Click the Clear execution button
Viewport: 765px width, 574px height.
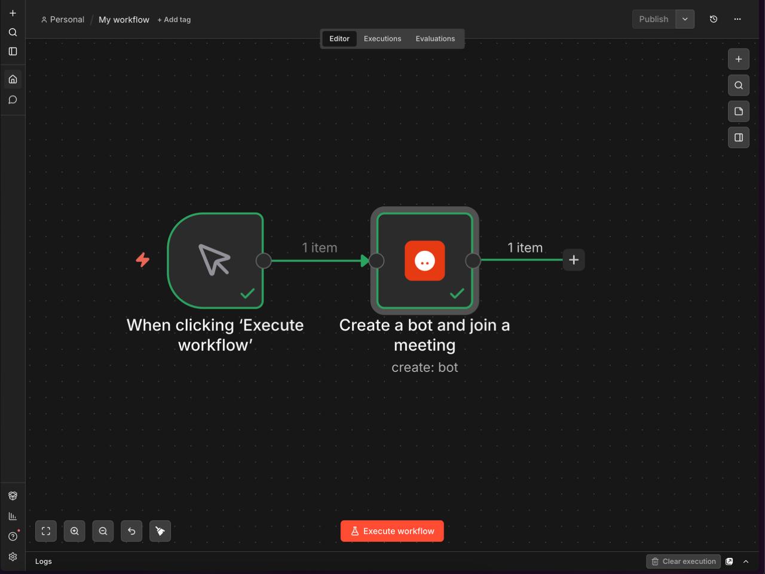click(683, 561)
